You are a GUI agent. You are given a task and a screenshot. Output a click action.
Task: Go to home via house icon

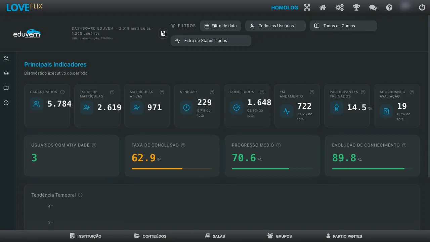pos(323,7)
